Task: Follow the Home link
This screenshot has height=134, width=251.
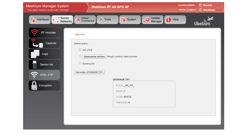Action: pyautogui.click(x=182, y=10)
